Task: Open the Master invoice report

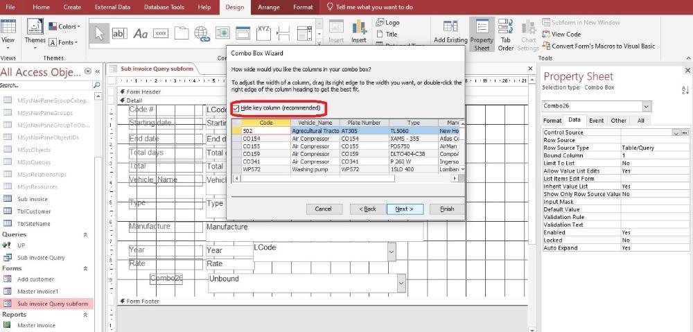Action: 36,325
